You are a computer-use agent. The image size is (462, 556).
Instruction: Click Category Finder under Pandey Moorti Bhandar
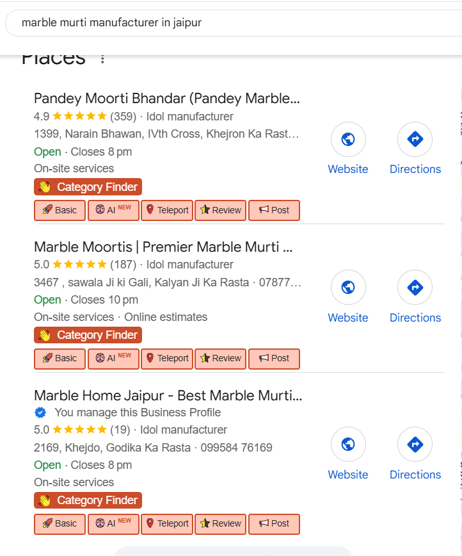coord(88,187)
